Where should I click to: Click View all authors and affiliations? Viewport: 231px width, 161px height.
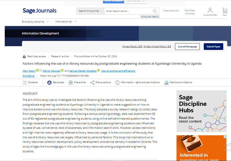118,71
